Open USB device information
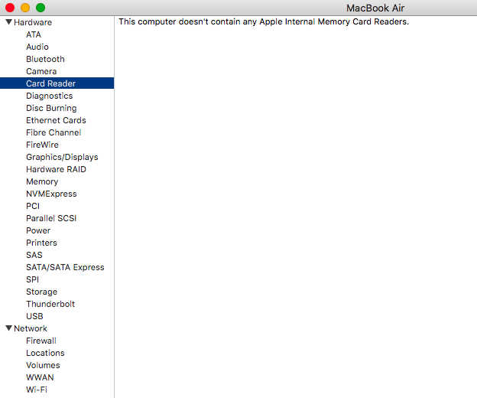The height and width of the screenshot is (398, 477). (x=34, y=316)
